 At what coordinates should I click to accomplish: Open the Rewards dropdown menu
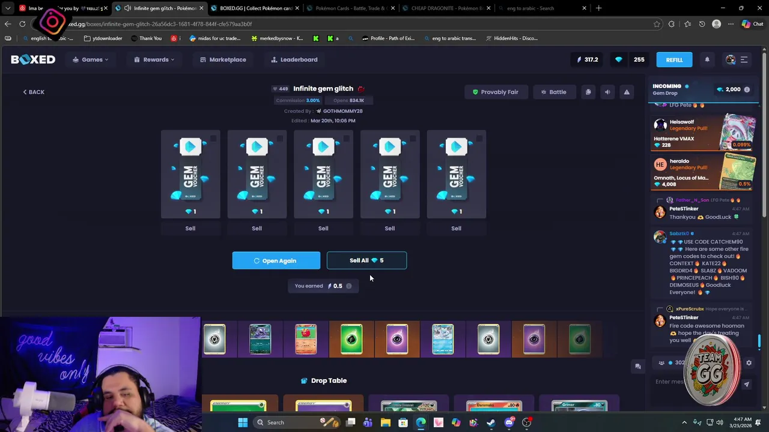point(154,59)
